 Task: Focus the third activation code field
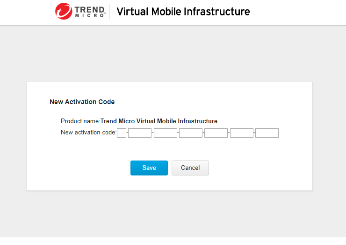pyautogui.click(x=166, y=133)
